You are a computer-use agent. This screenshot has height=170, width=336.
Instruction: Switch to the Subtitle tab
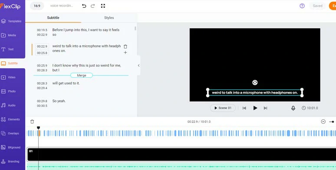(x=53, y=18)
